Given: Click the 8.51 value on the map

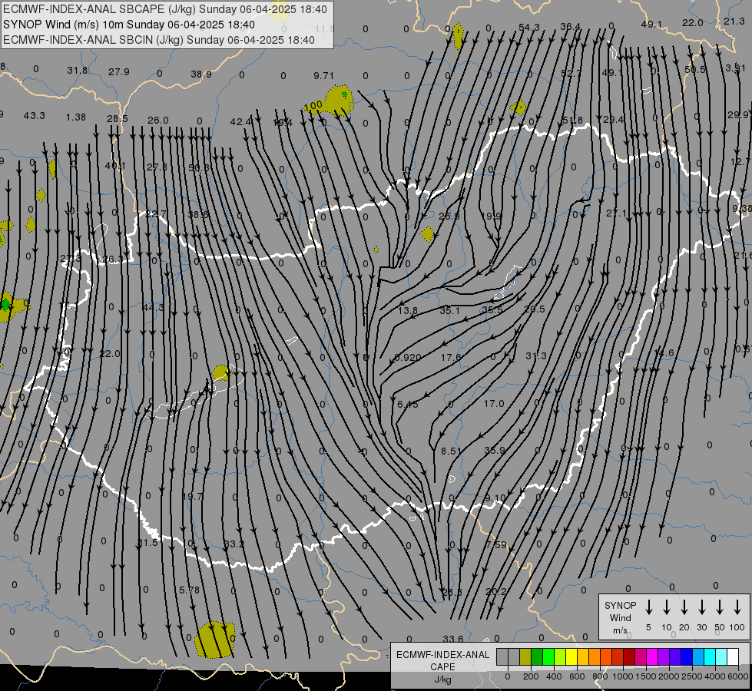Looking at the screenshot, I should pyautogui.click(x=452, y=451).
